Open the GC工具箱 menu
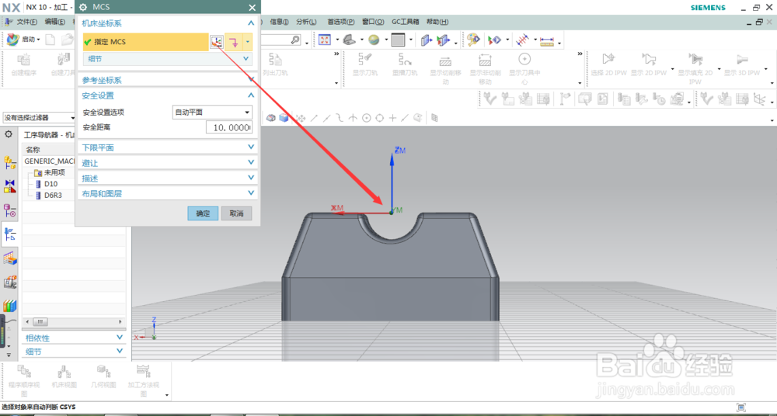 tap(406, 22)
